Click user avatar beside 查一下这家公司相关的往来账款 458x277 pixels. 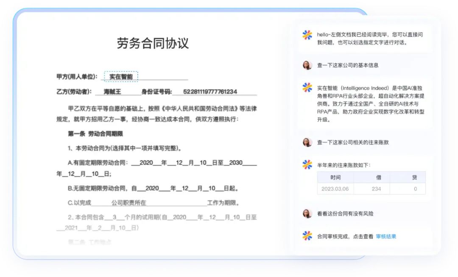tap(307, 142)
